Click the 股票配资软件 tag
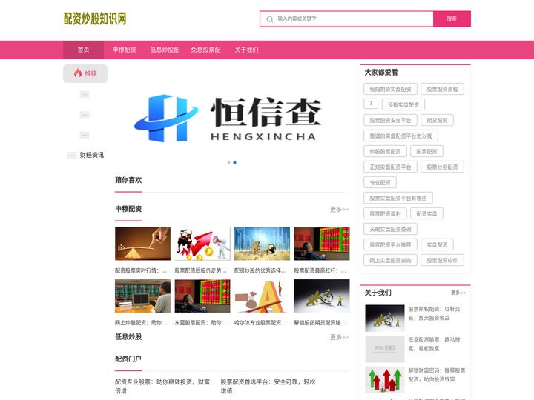This screenshot has width=534, height=400. point(442,260)
